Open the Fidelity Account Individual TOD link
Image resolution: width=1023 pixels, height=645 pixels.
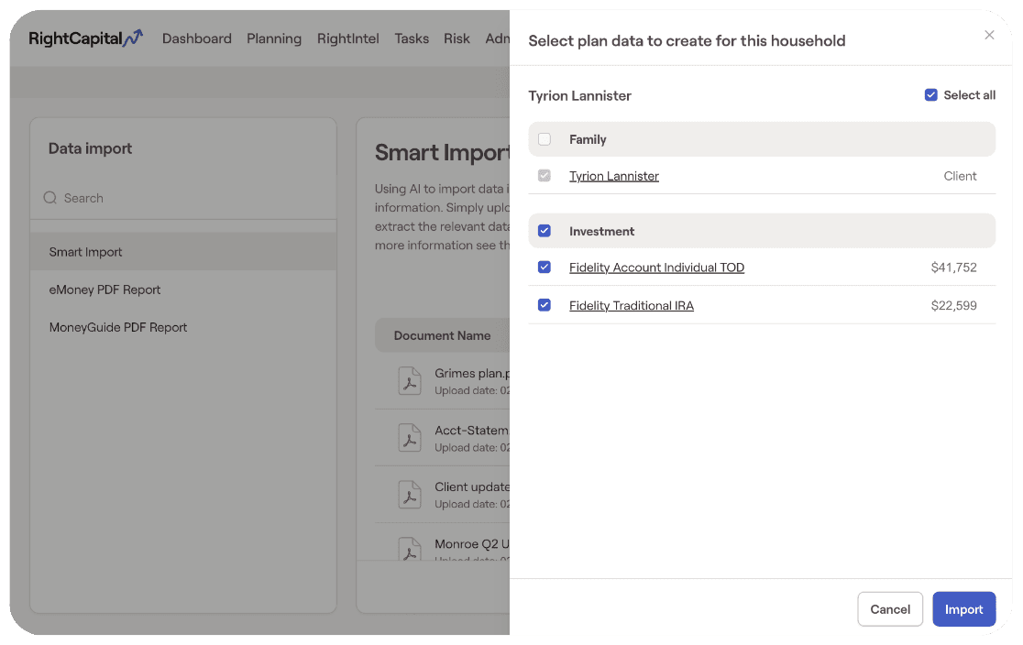pos(656,268)
